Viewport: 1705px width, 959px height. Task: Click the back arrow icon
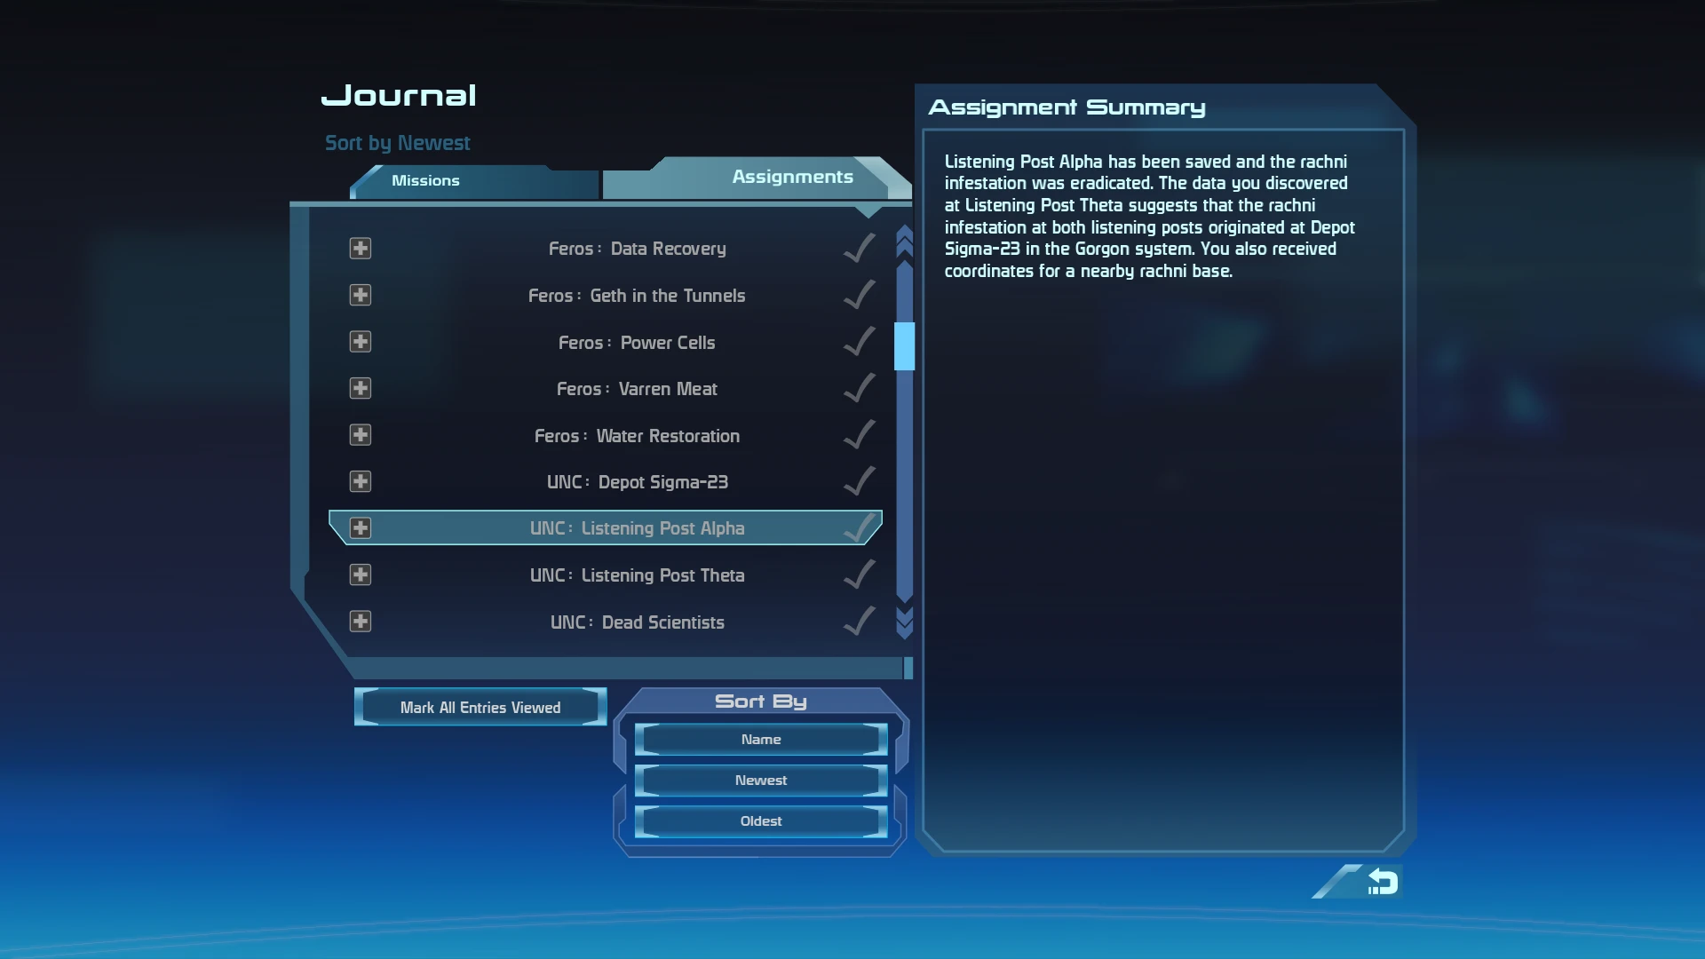point(1382,882)
